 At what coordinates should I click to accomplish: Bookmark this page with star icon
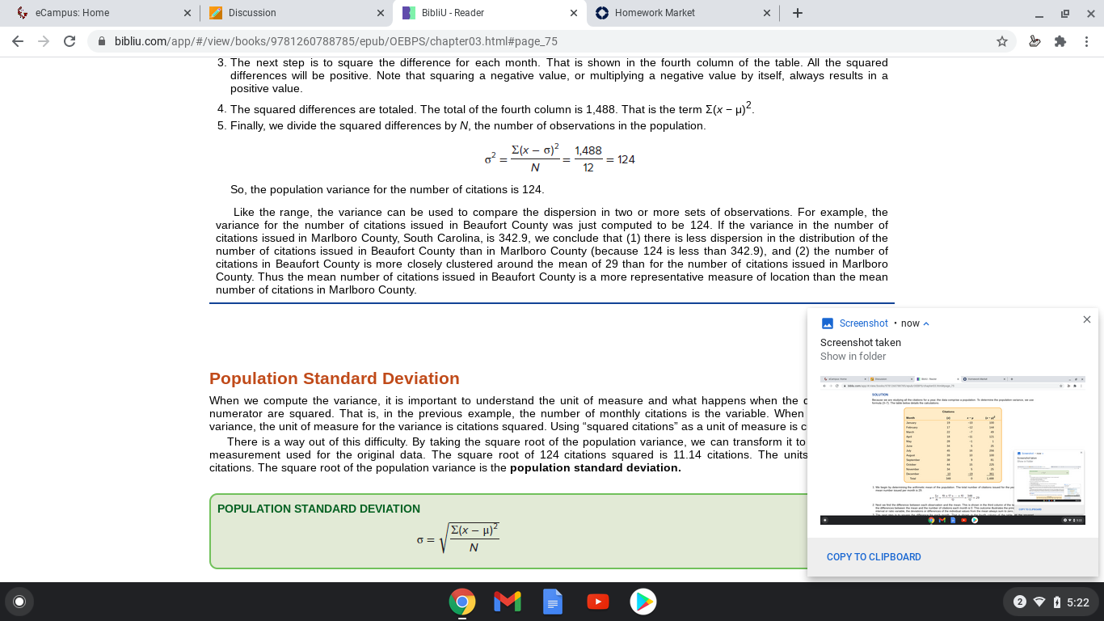click(x=1002, y=41)
